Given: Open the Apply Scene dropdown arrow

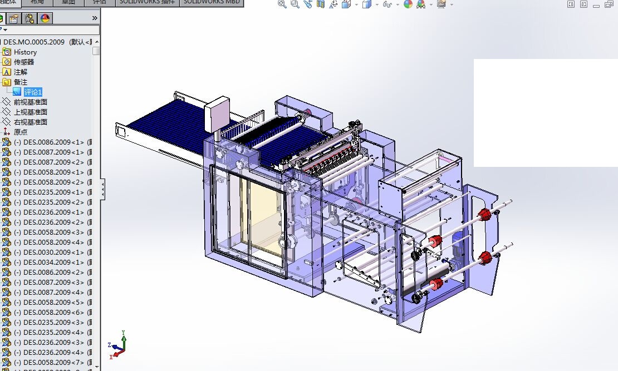Looking at the screenshot, I should [431, 4].
